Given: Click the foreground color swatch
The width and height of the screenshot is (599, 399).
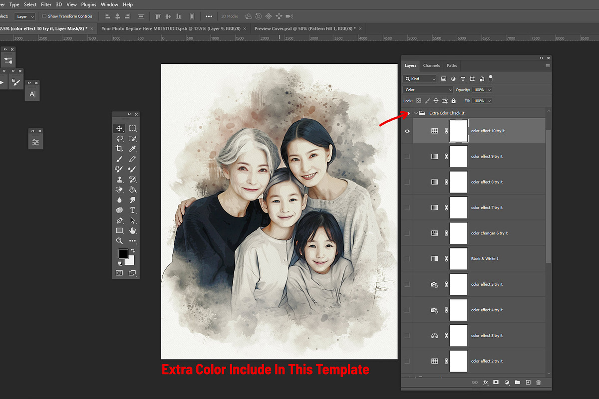Looking at the screenshot, I should pyautogui.click(x=123, y=254).
